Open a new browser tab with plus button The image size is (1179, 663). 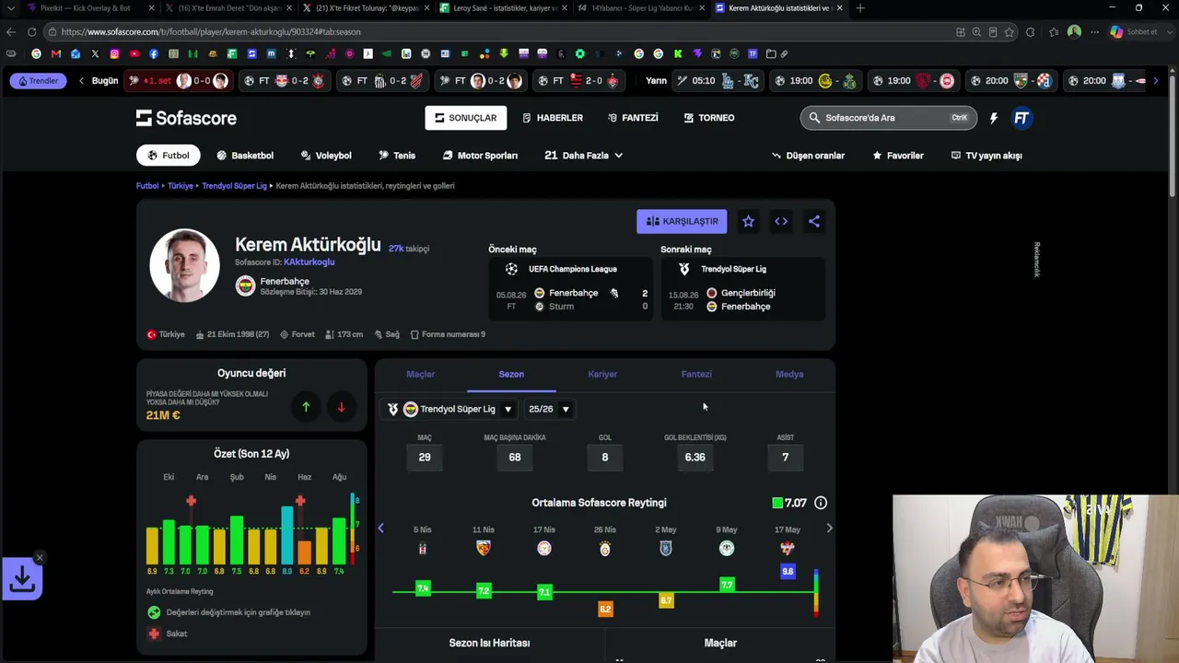pyautogui.click(x=860, y=8)
